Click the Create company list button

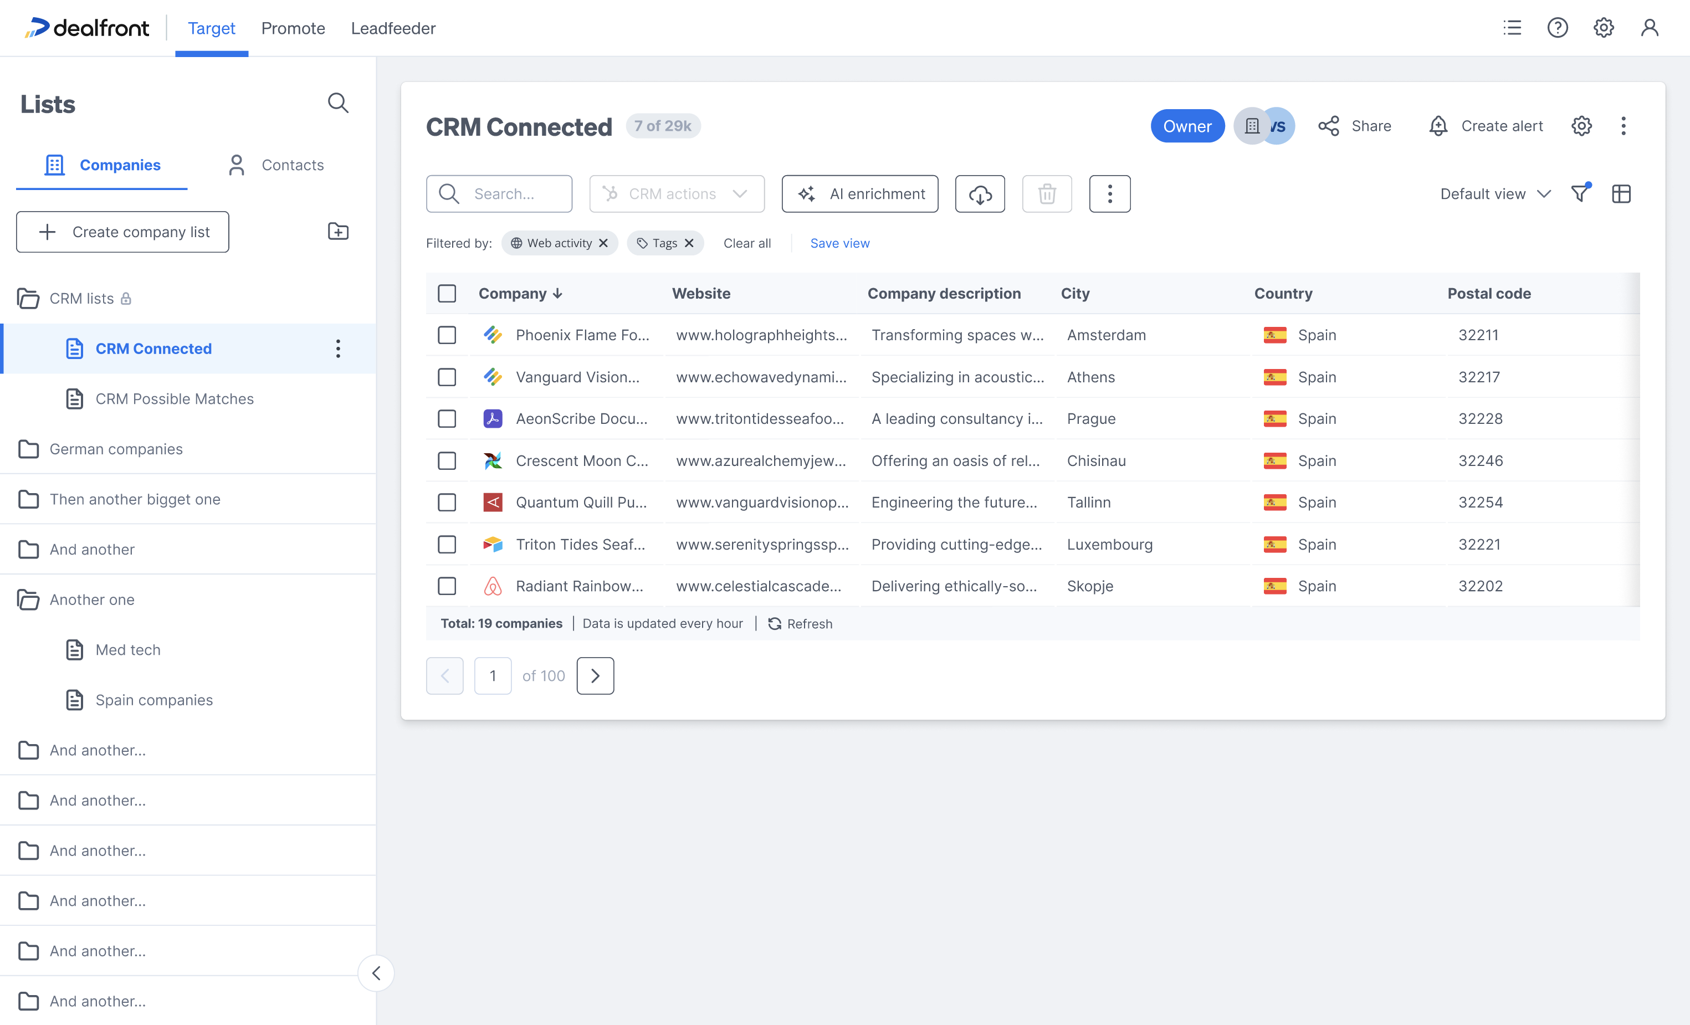tap(123, 232)
